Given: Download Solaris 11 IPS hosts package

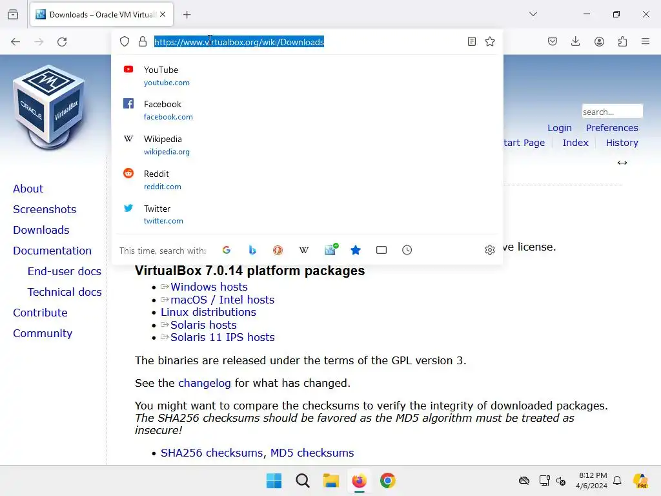Looking at the screenshot, I should (223, 337).
